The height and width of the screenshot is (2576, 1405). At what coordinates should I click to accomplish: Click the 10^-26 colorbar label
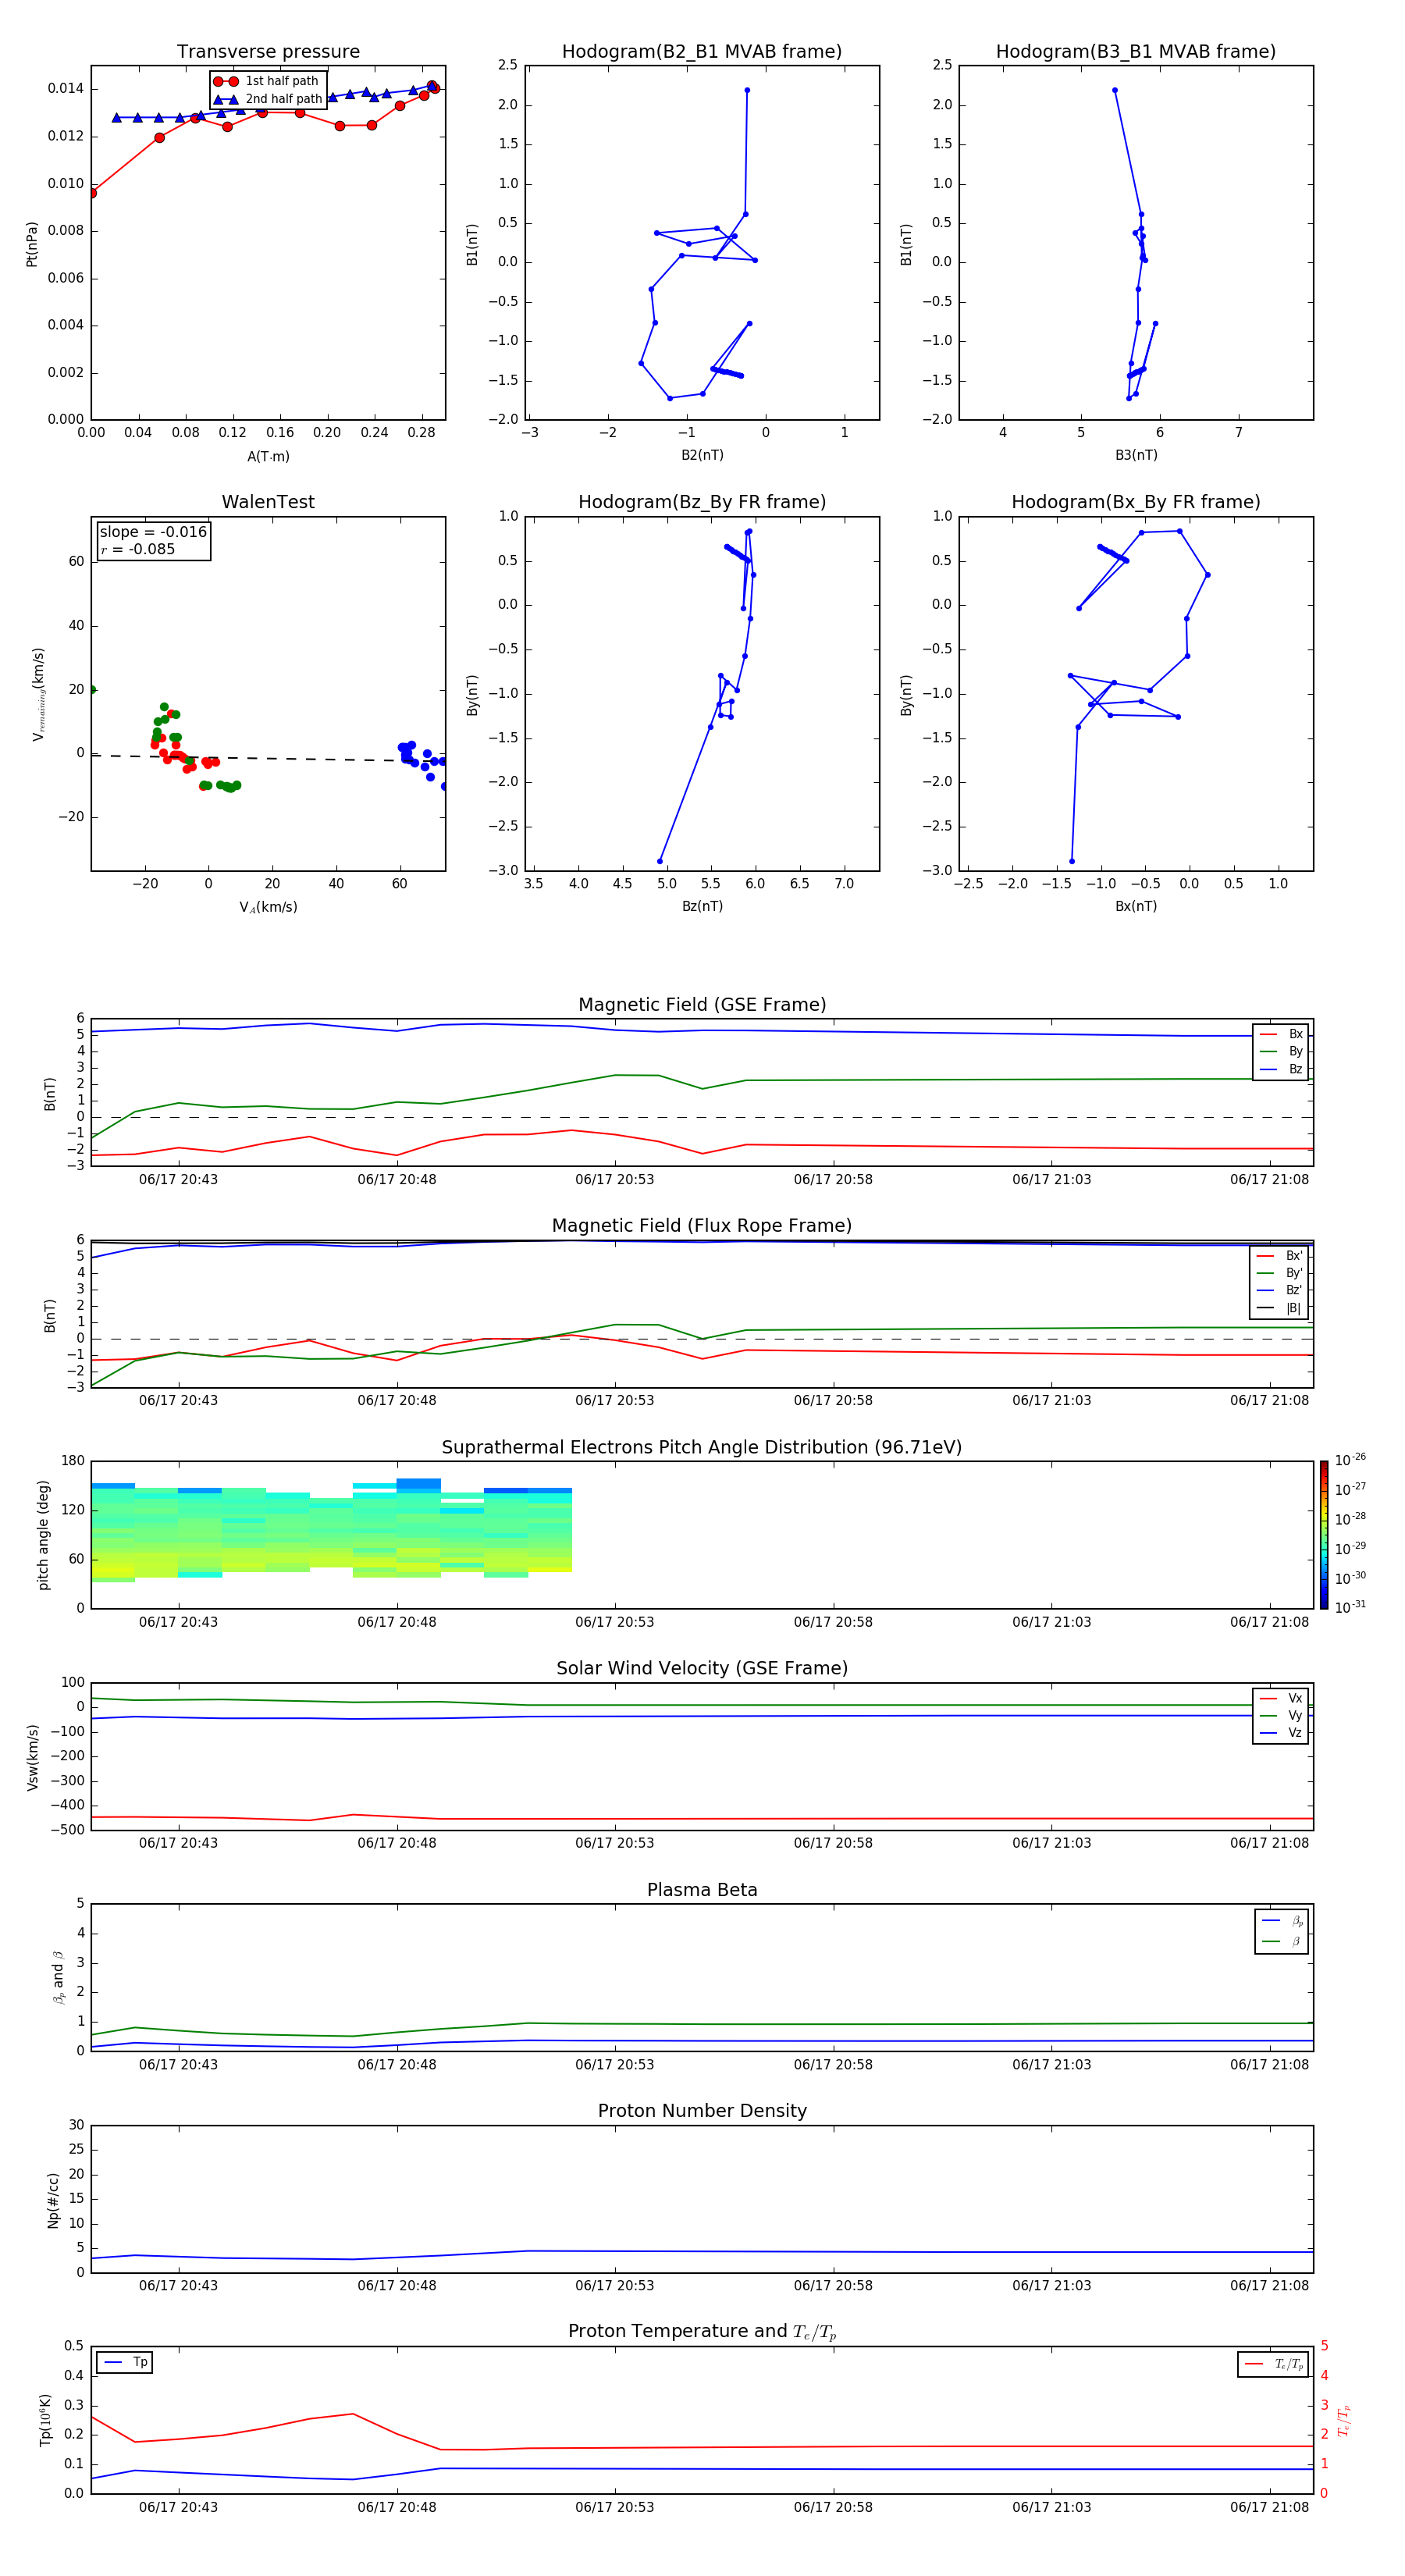point(1350,1460)
